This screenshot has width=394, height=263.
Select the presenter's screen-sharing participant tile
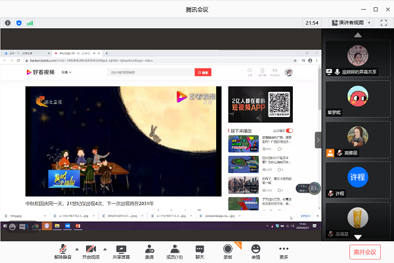(358, 59)
